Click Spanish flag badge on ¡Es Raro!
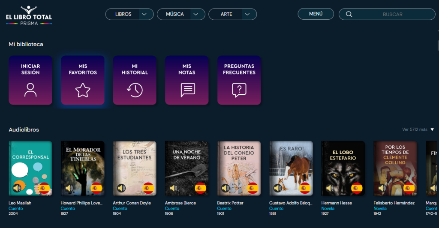The width and height of the screenshot is (439, 228). coord(305,188)
